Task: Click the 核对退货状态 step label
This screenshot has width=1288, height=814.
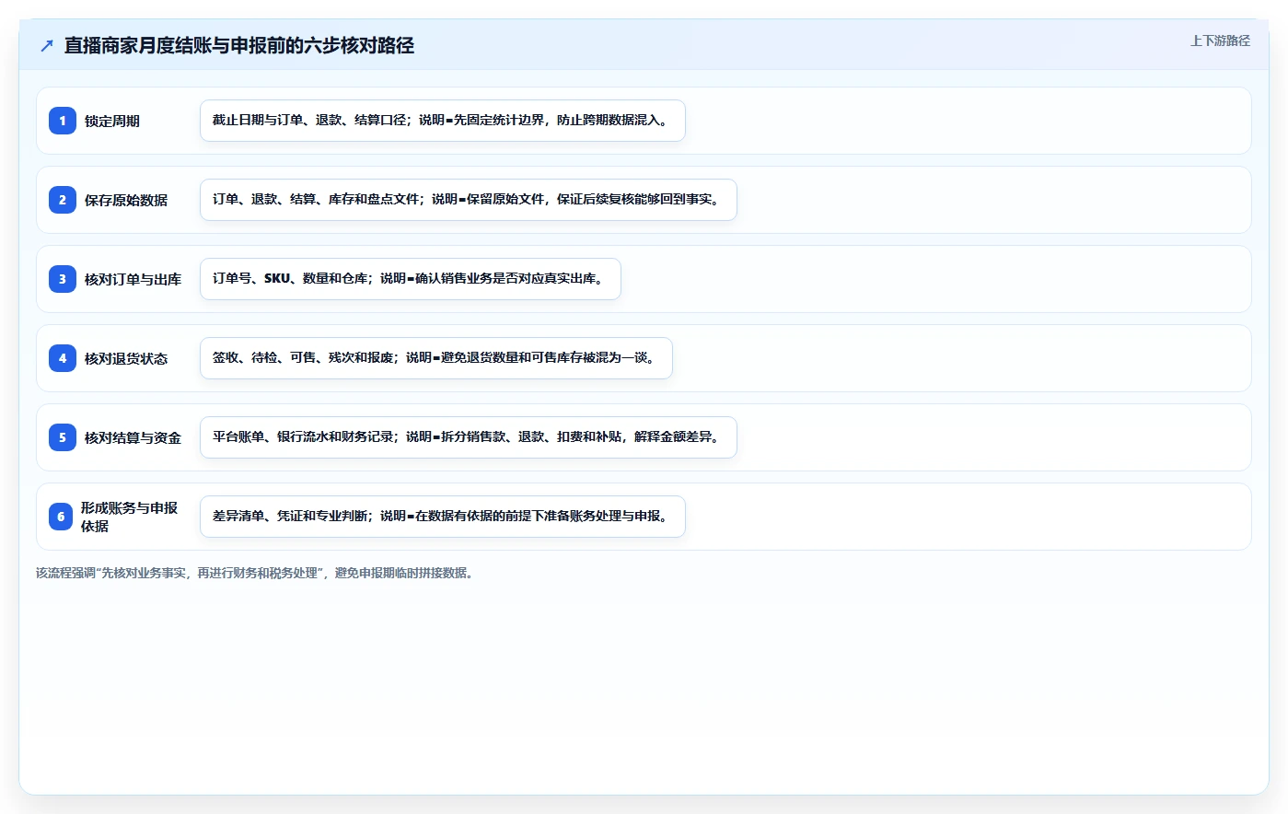Action: point(126,359)
